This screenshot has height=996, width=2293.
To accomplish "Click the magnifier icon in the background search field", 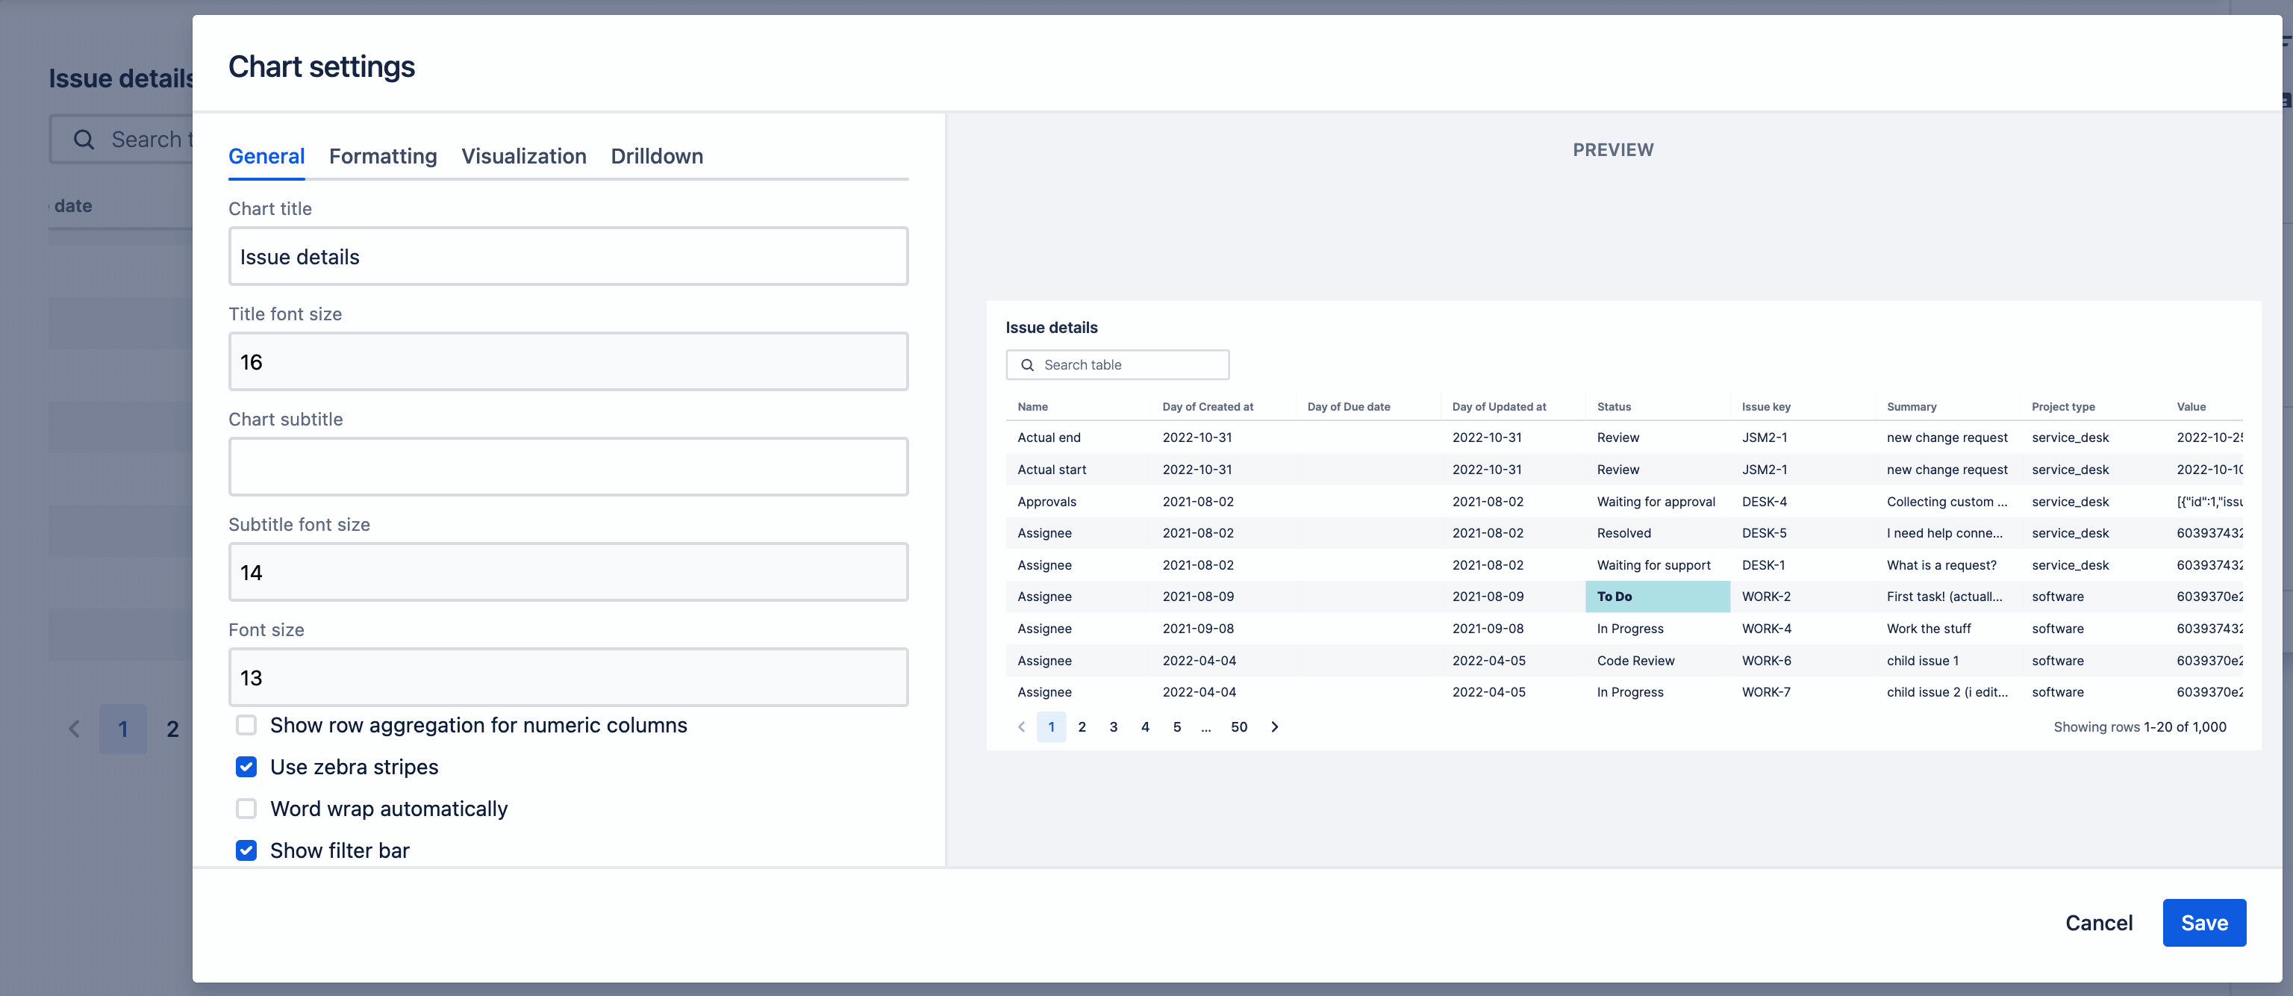I will point(84,139).
